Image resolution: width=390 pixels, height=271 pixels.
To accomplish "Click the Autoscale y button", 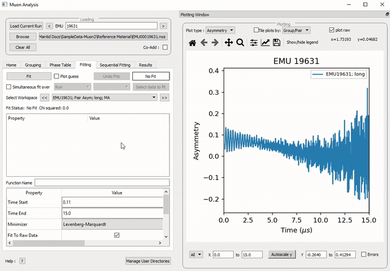I will (x=283, y=255).
